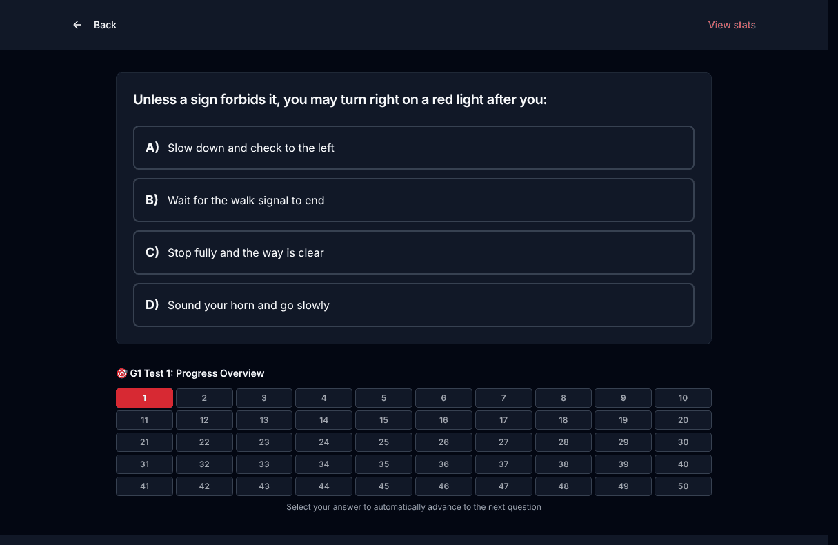Image resolution: width=838 pixels, height=545 pixels.
Task: Go to question 20 tile
Action: (683, 420)
